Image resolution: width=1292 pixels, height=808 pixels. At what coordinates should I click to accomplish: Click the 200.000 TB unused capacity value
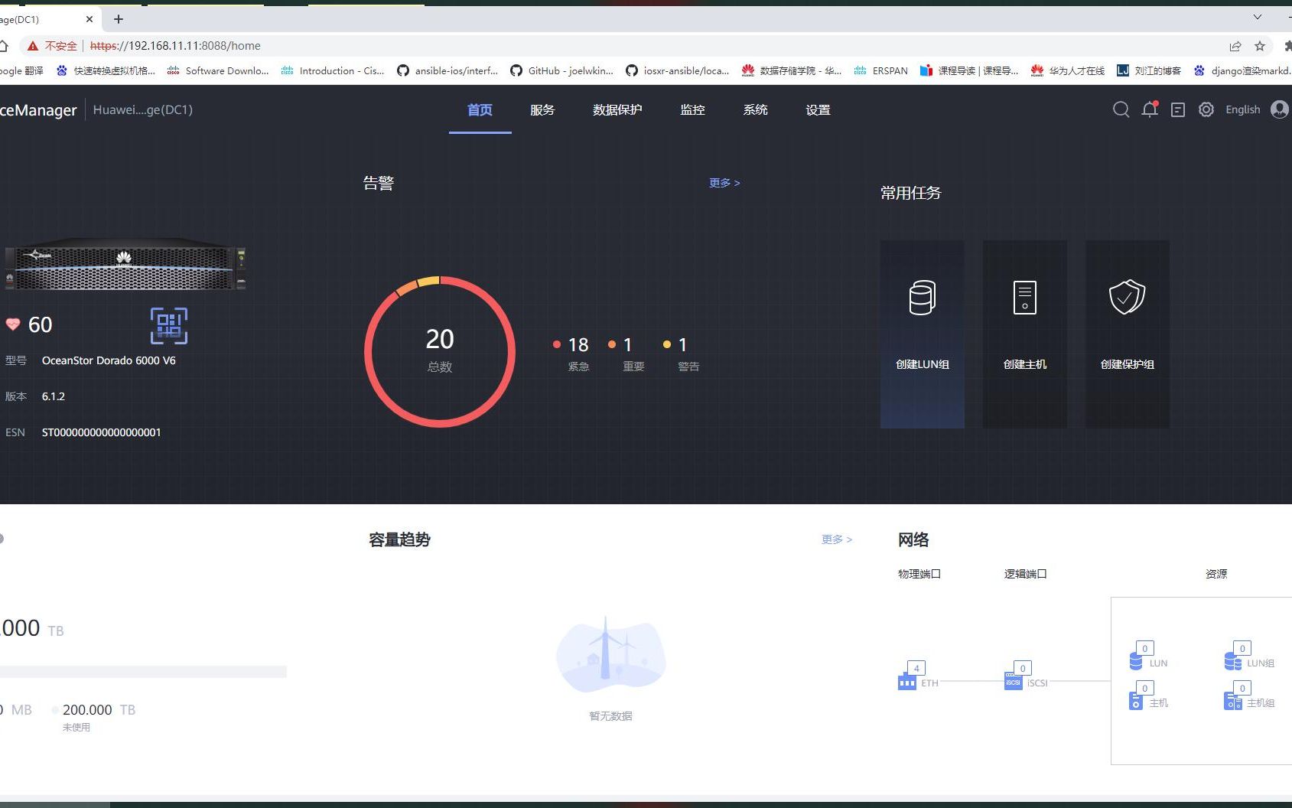point(99,710)
